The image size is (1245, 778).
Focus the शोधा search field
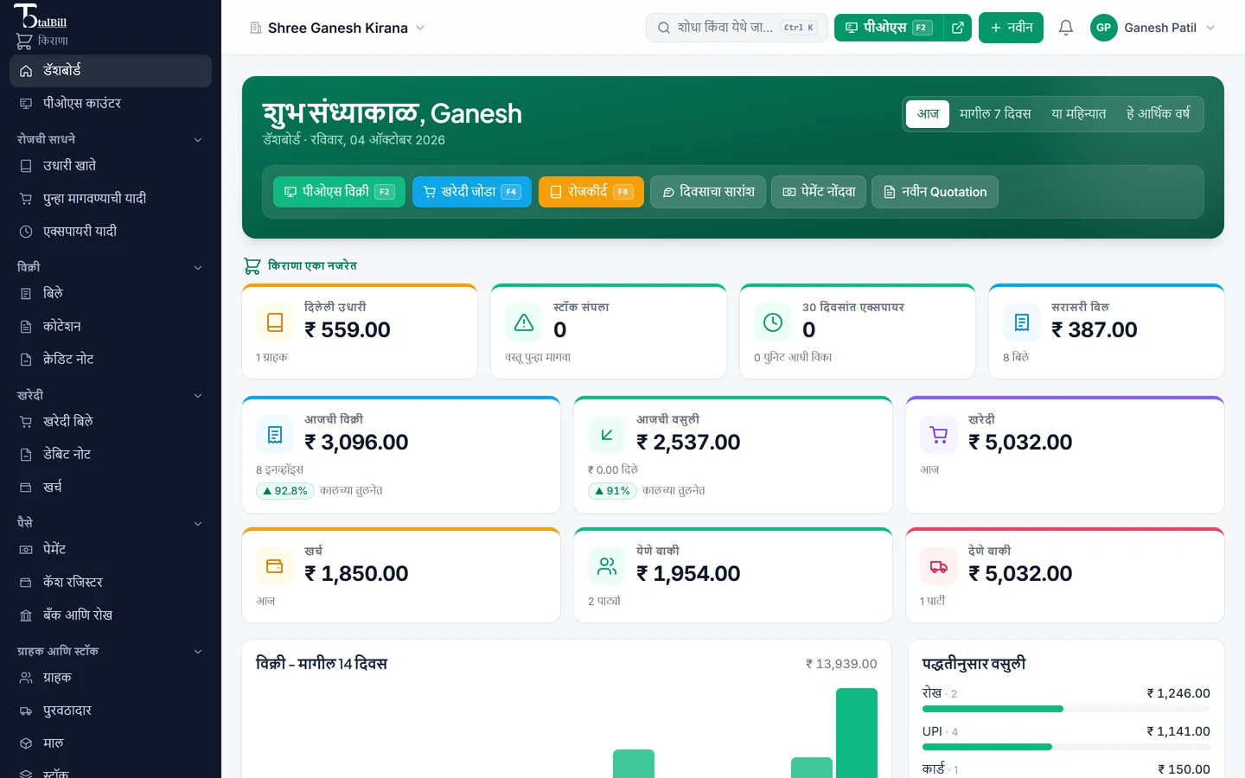coord(737,28)
